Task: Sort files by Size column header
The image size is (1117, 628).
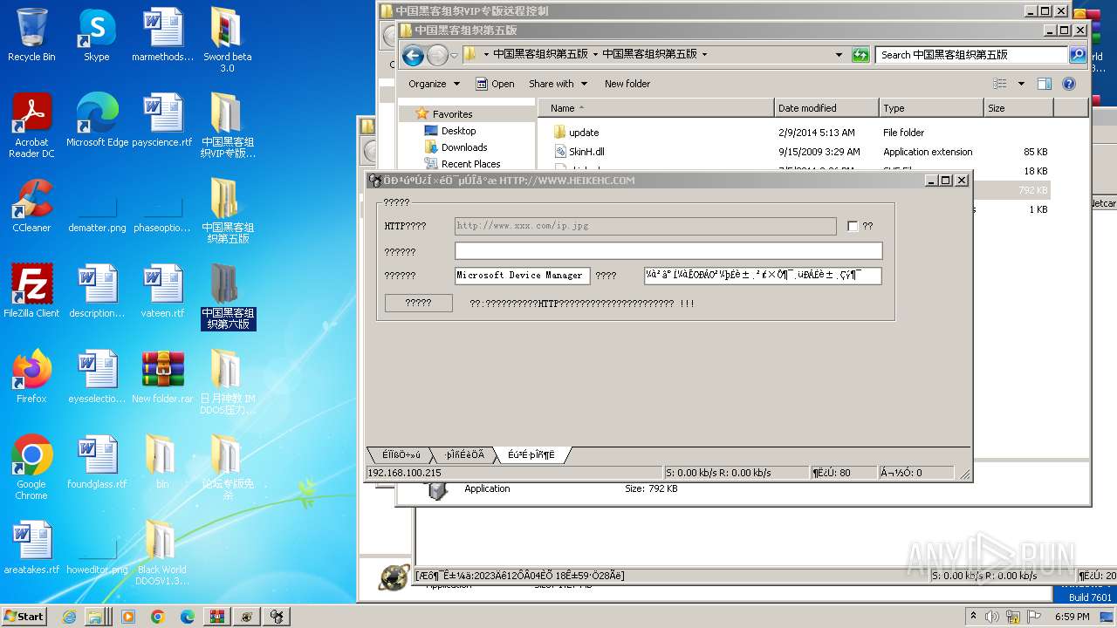Action: coord(1018,108)
